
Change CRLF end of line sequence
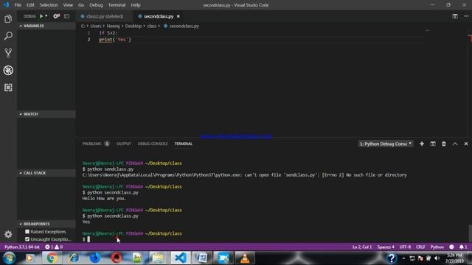click(x=420, y=247)
